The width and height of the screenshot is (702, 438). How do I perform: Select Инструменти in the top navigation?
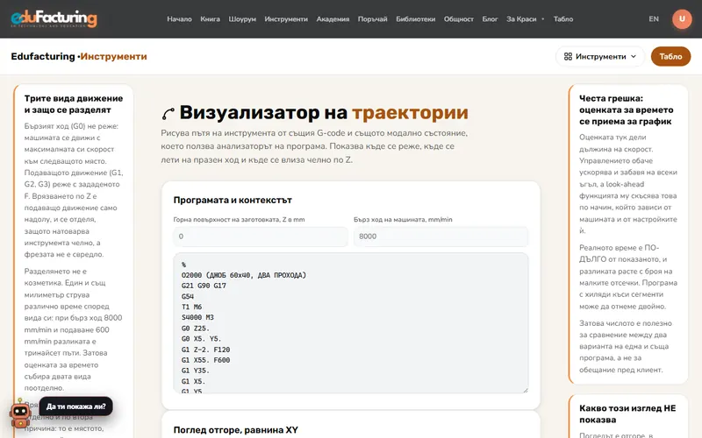click(x=286, y=19)
